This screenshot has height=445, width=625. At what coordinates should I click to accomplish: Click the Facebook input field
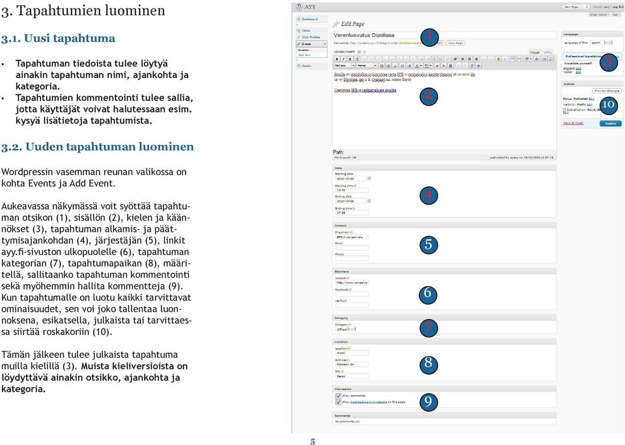tap(352, 294)
